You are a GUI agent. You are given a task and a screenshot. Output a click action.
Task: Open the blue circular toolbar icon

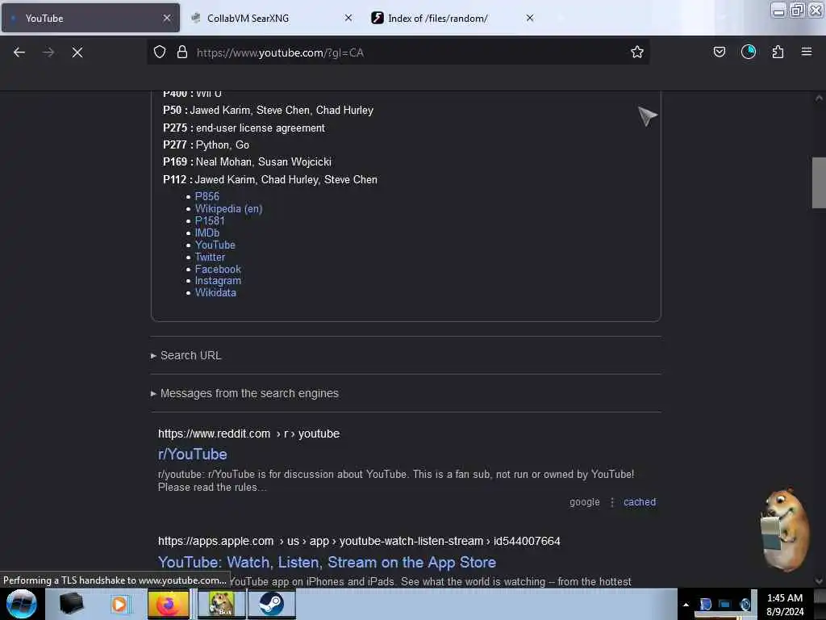click(x=749, y=52)
